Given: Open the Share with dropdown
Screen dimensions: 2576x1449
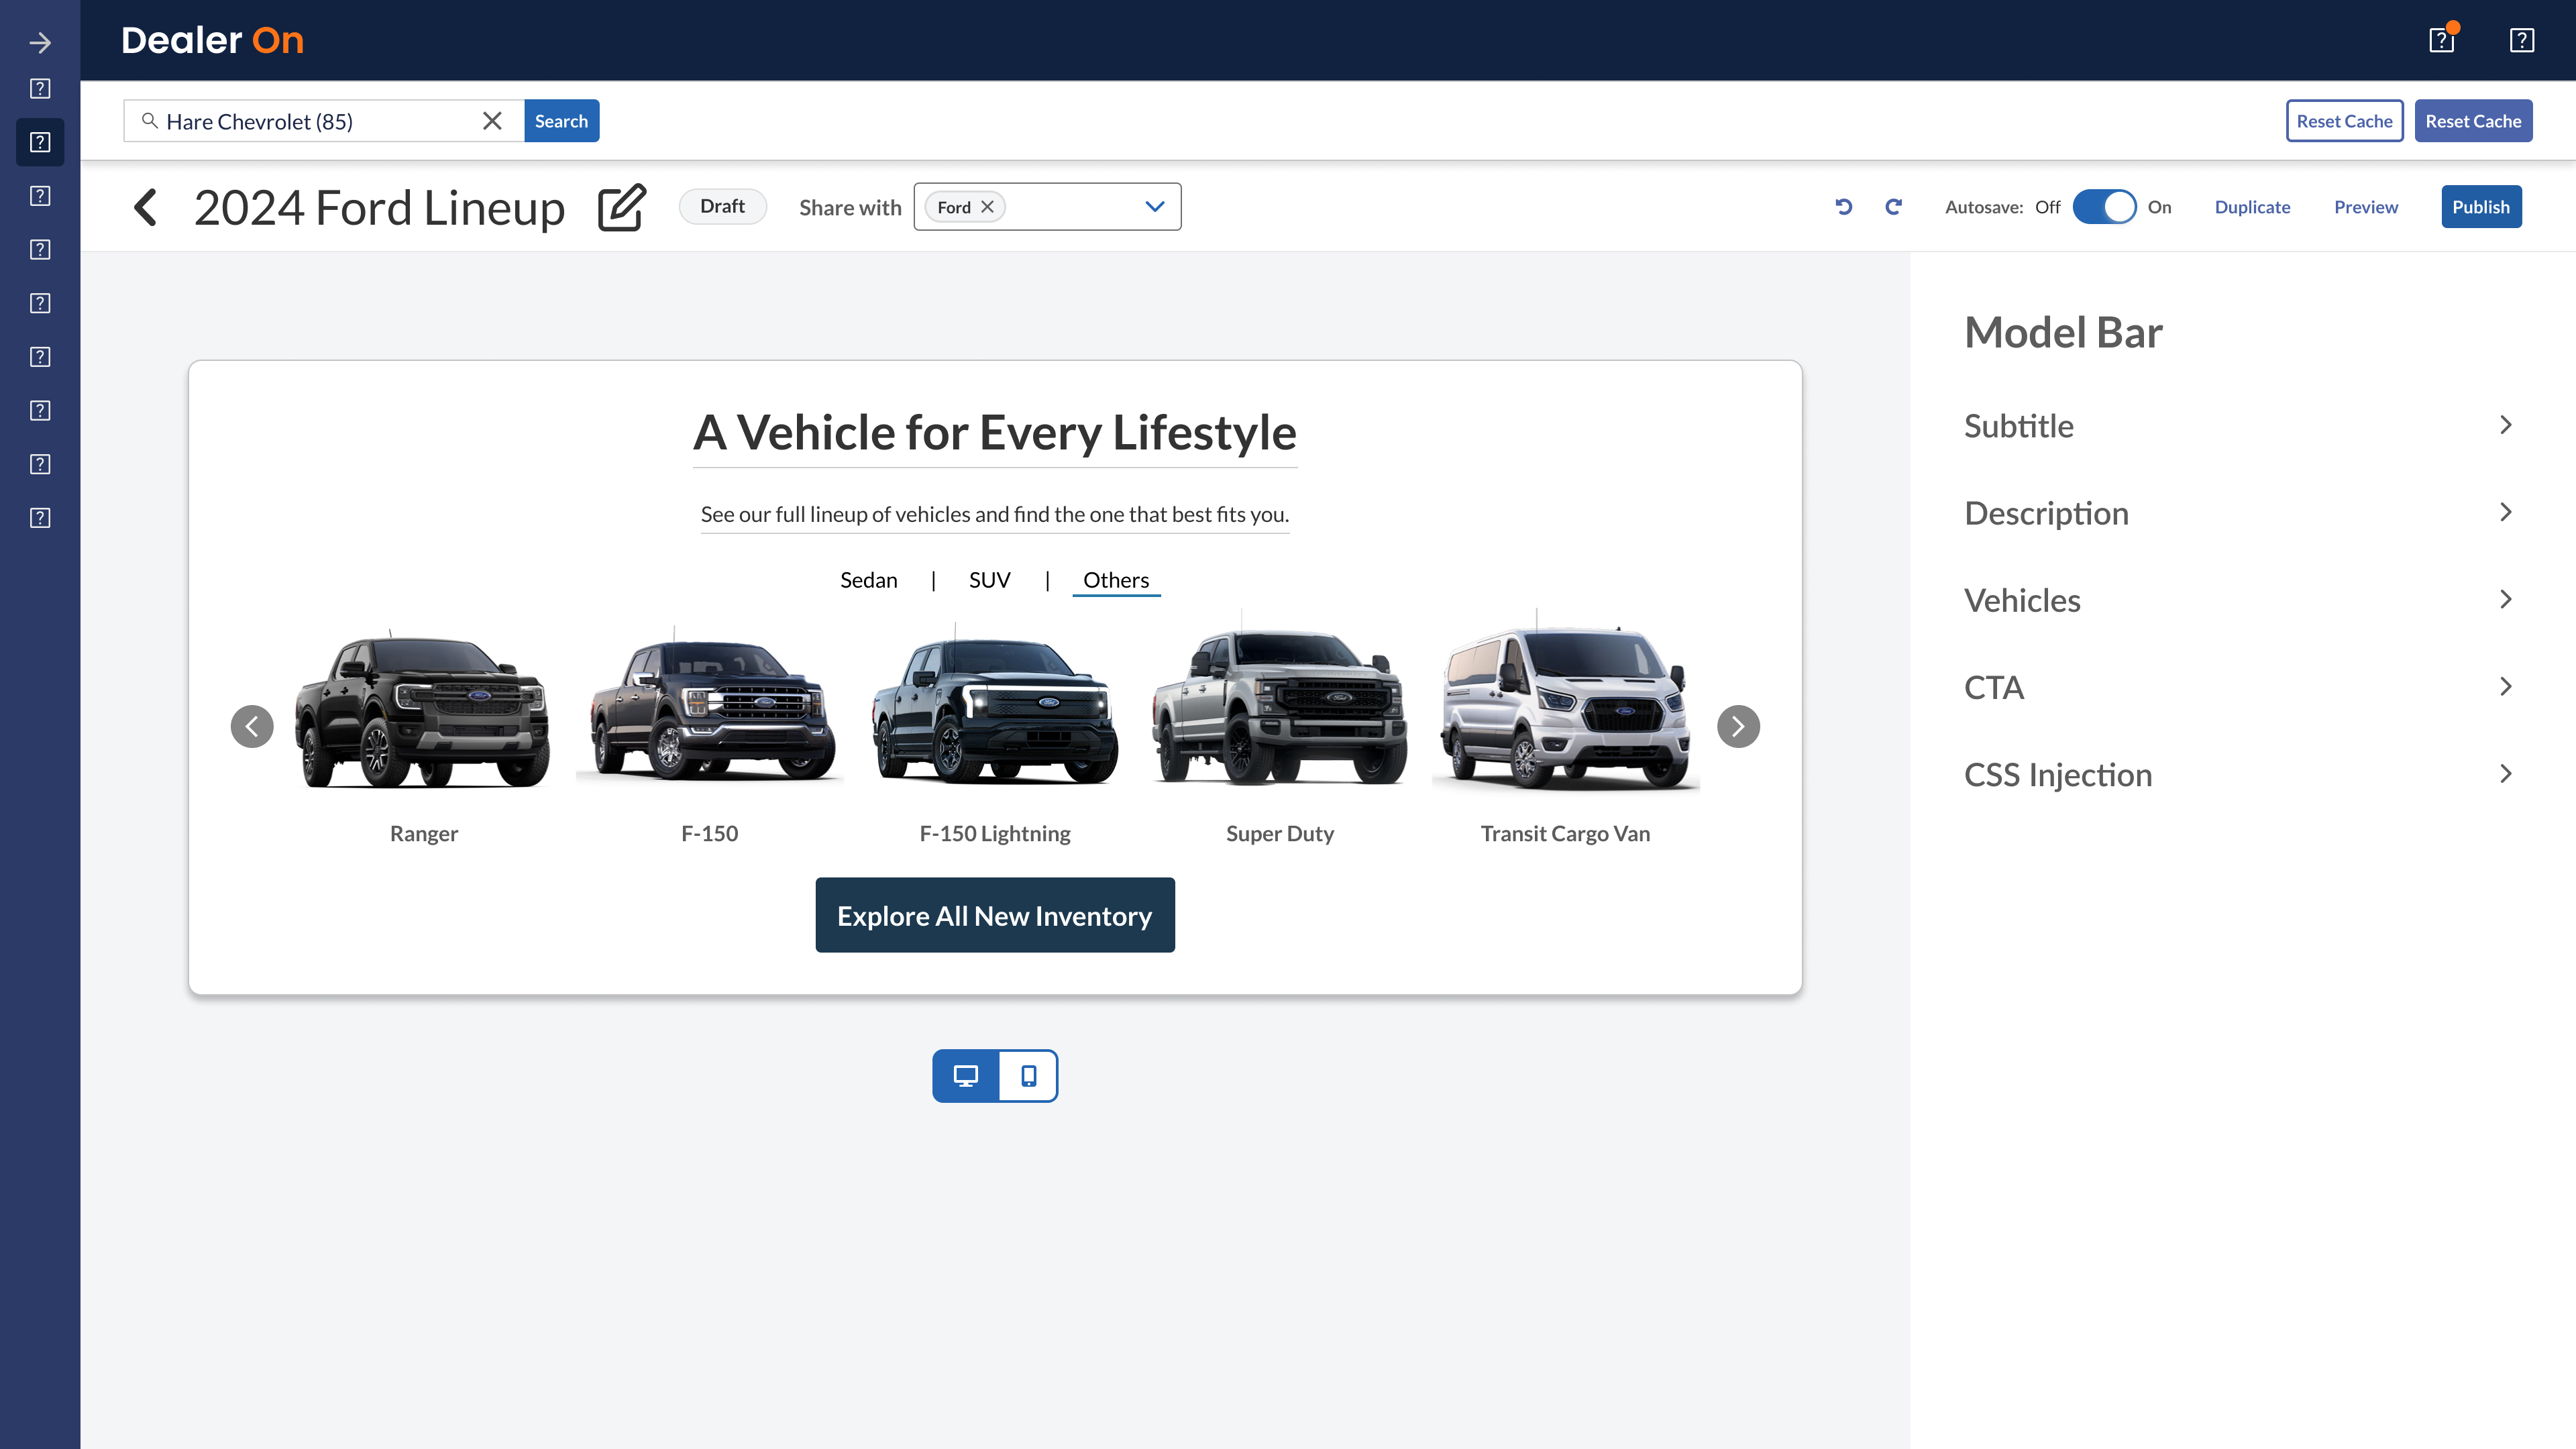Looking at the screenshot, I should point(1155,207).
